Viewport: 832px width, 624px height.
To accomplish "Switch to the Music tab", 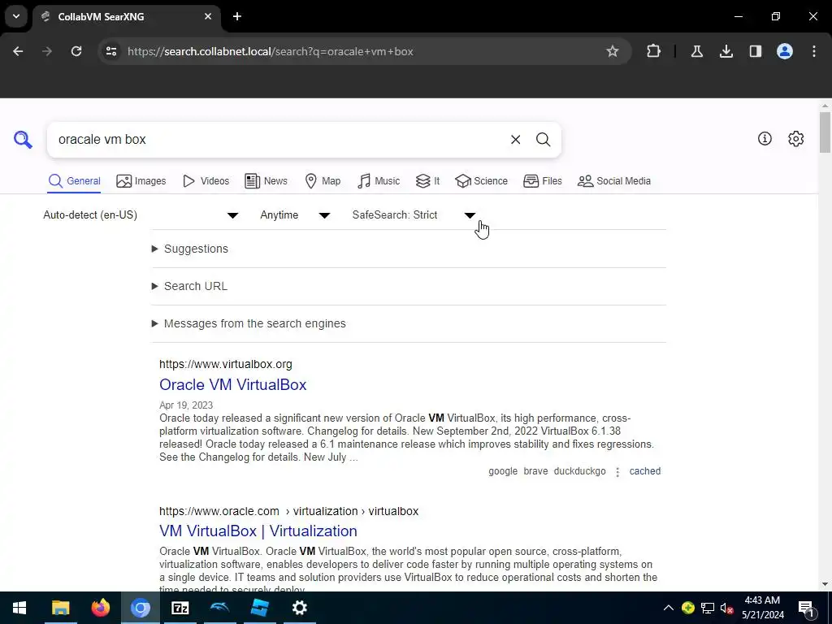I will point(379,181).
